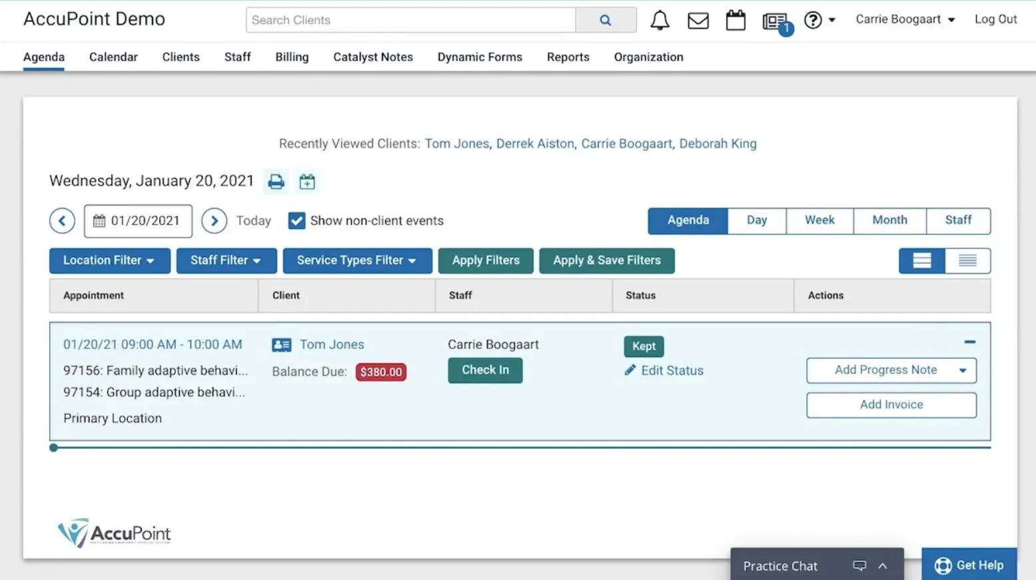Switch to the Week view tab
1036x580 pixels.
point(819,220)
